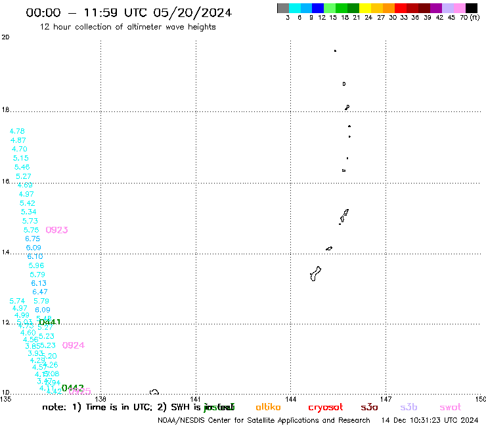
Task: Click the 's3b' satellite legend label
Action: click(x=409, y=407)
